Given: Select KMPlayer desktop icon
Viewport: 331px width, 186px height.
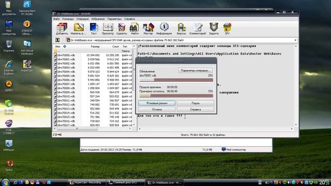Looking at the screenshot, I should click(x=9, y=145).
